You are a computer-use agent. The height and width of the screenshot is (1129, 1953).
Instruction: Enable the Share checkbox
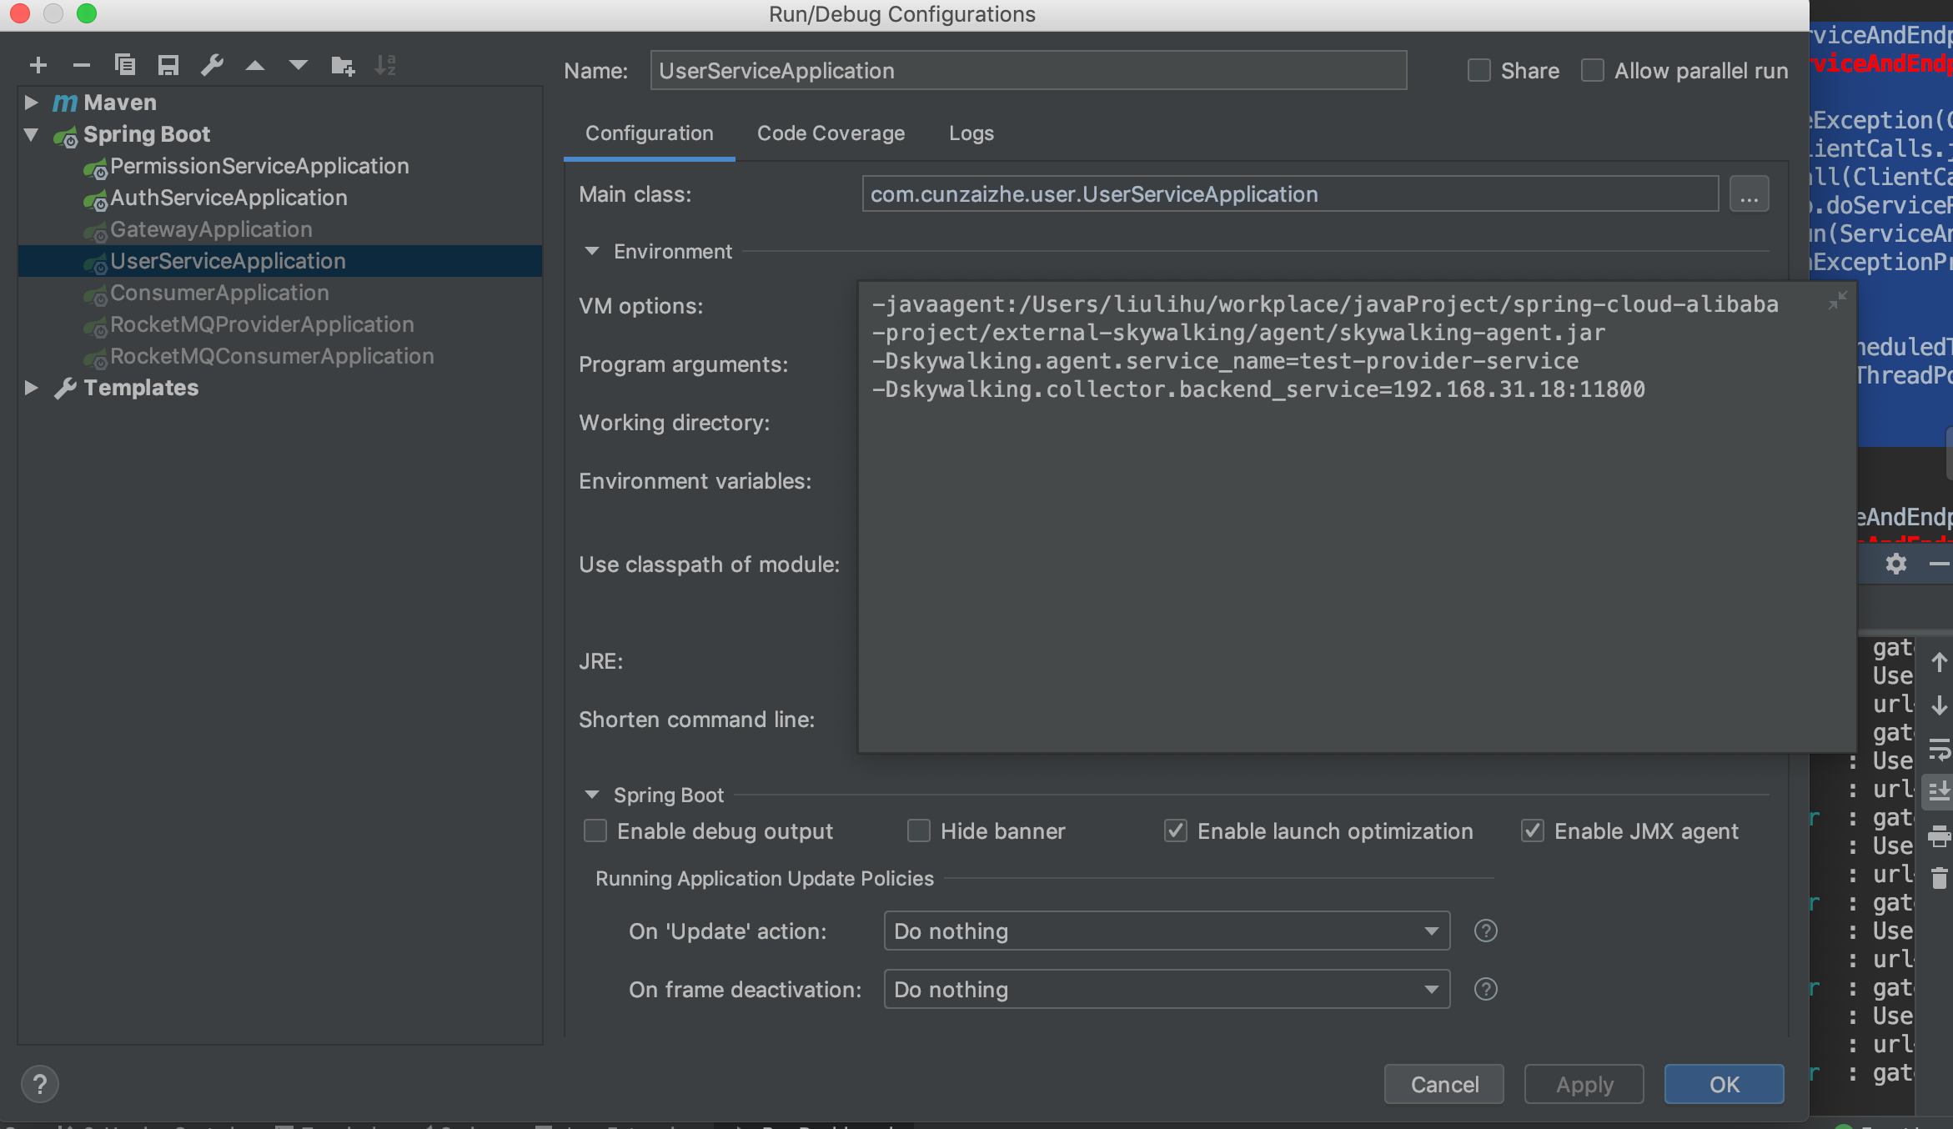(x=1479, y=71)
